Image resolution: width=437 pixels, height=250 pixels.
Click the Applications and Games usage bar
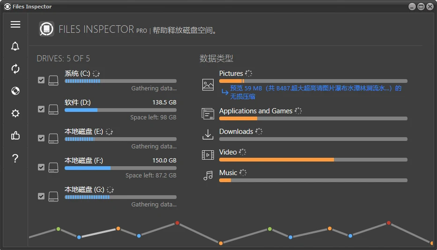point(313,118)
